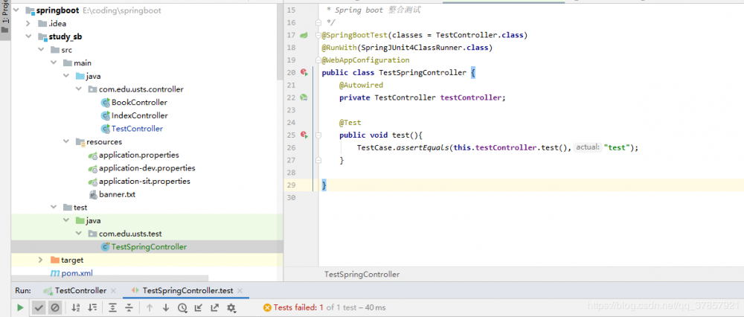
Task: Export test results icon
Action: coord(215,307)
